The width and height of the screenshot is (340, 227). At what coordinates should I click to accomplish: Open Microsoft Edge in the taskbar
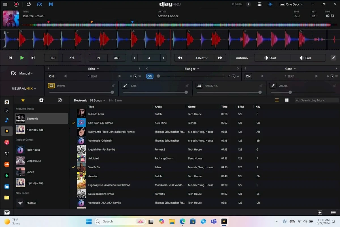pos(182,221)
